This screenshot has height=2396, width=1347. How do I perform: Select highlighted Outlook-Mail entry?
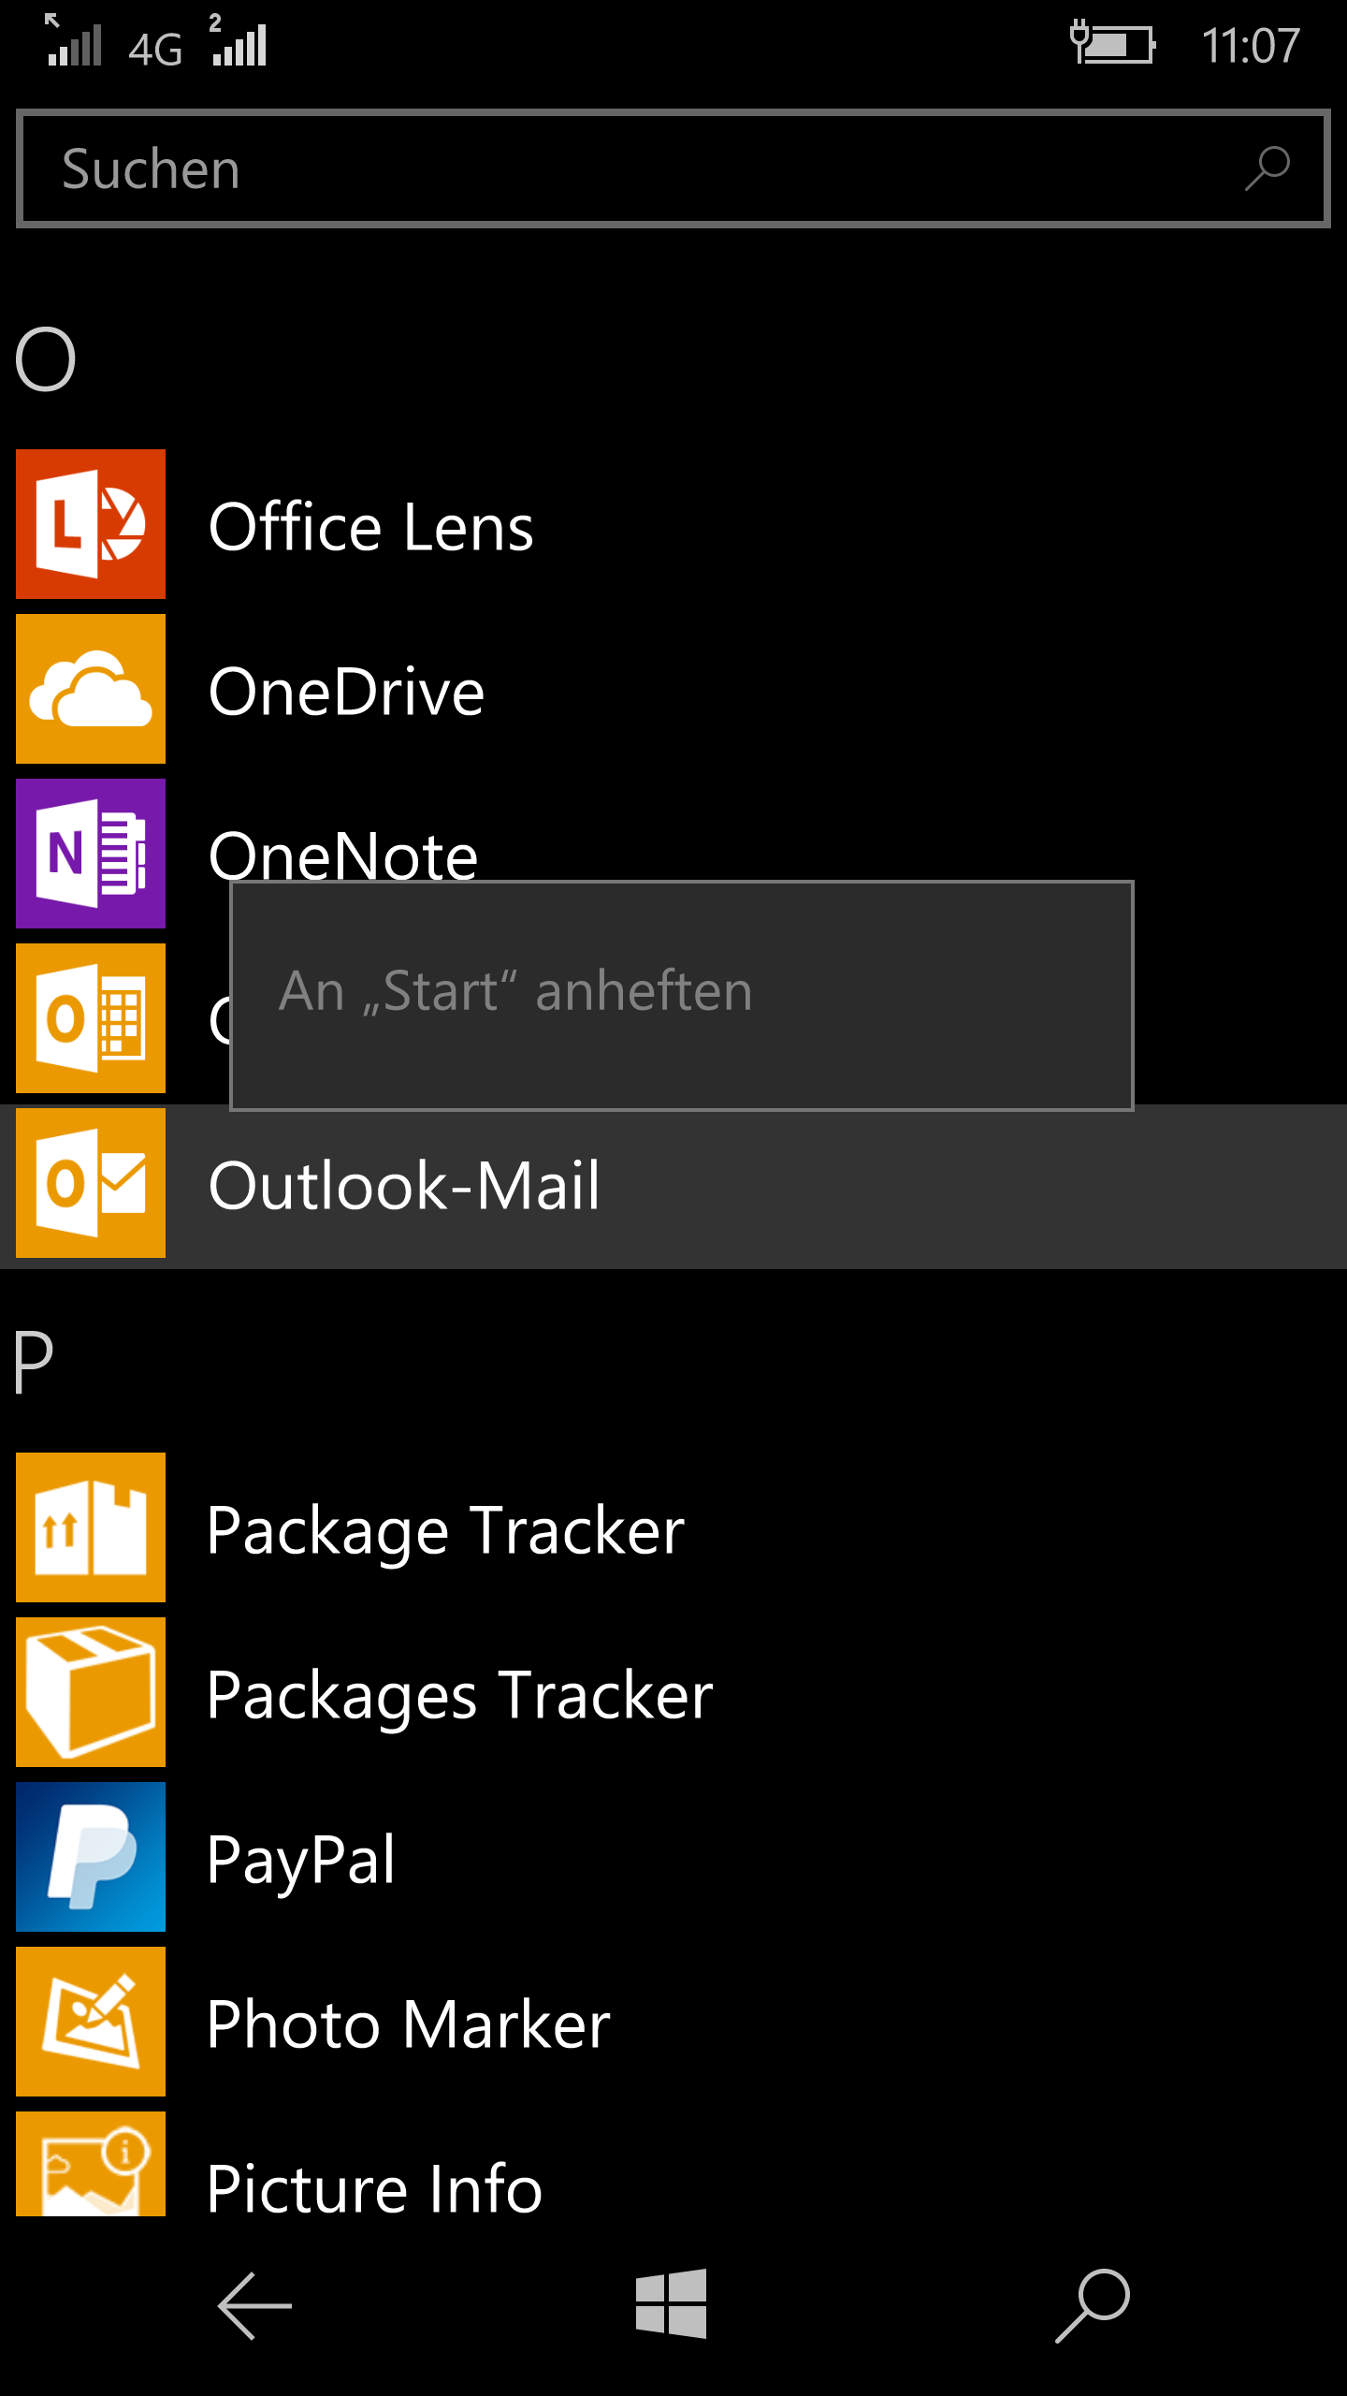[673, 1187]
